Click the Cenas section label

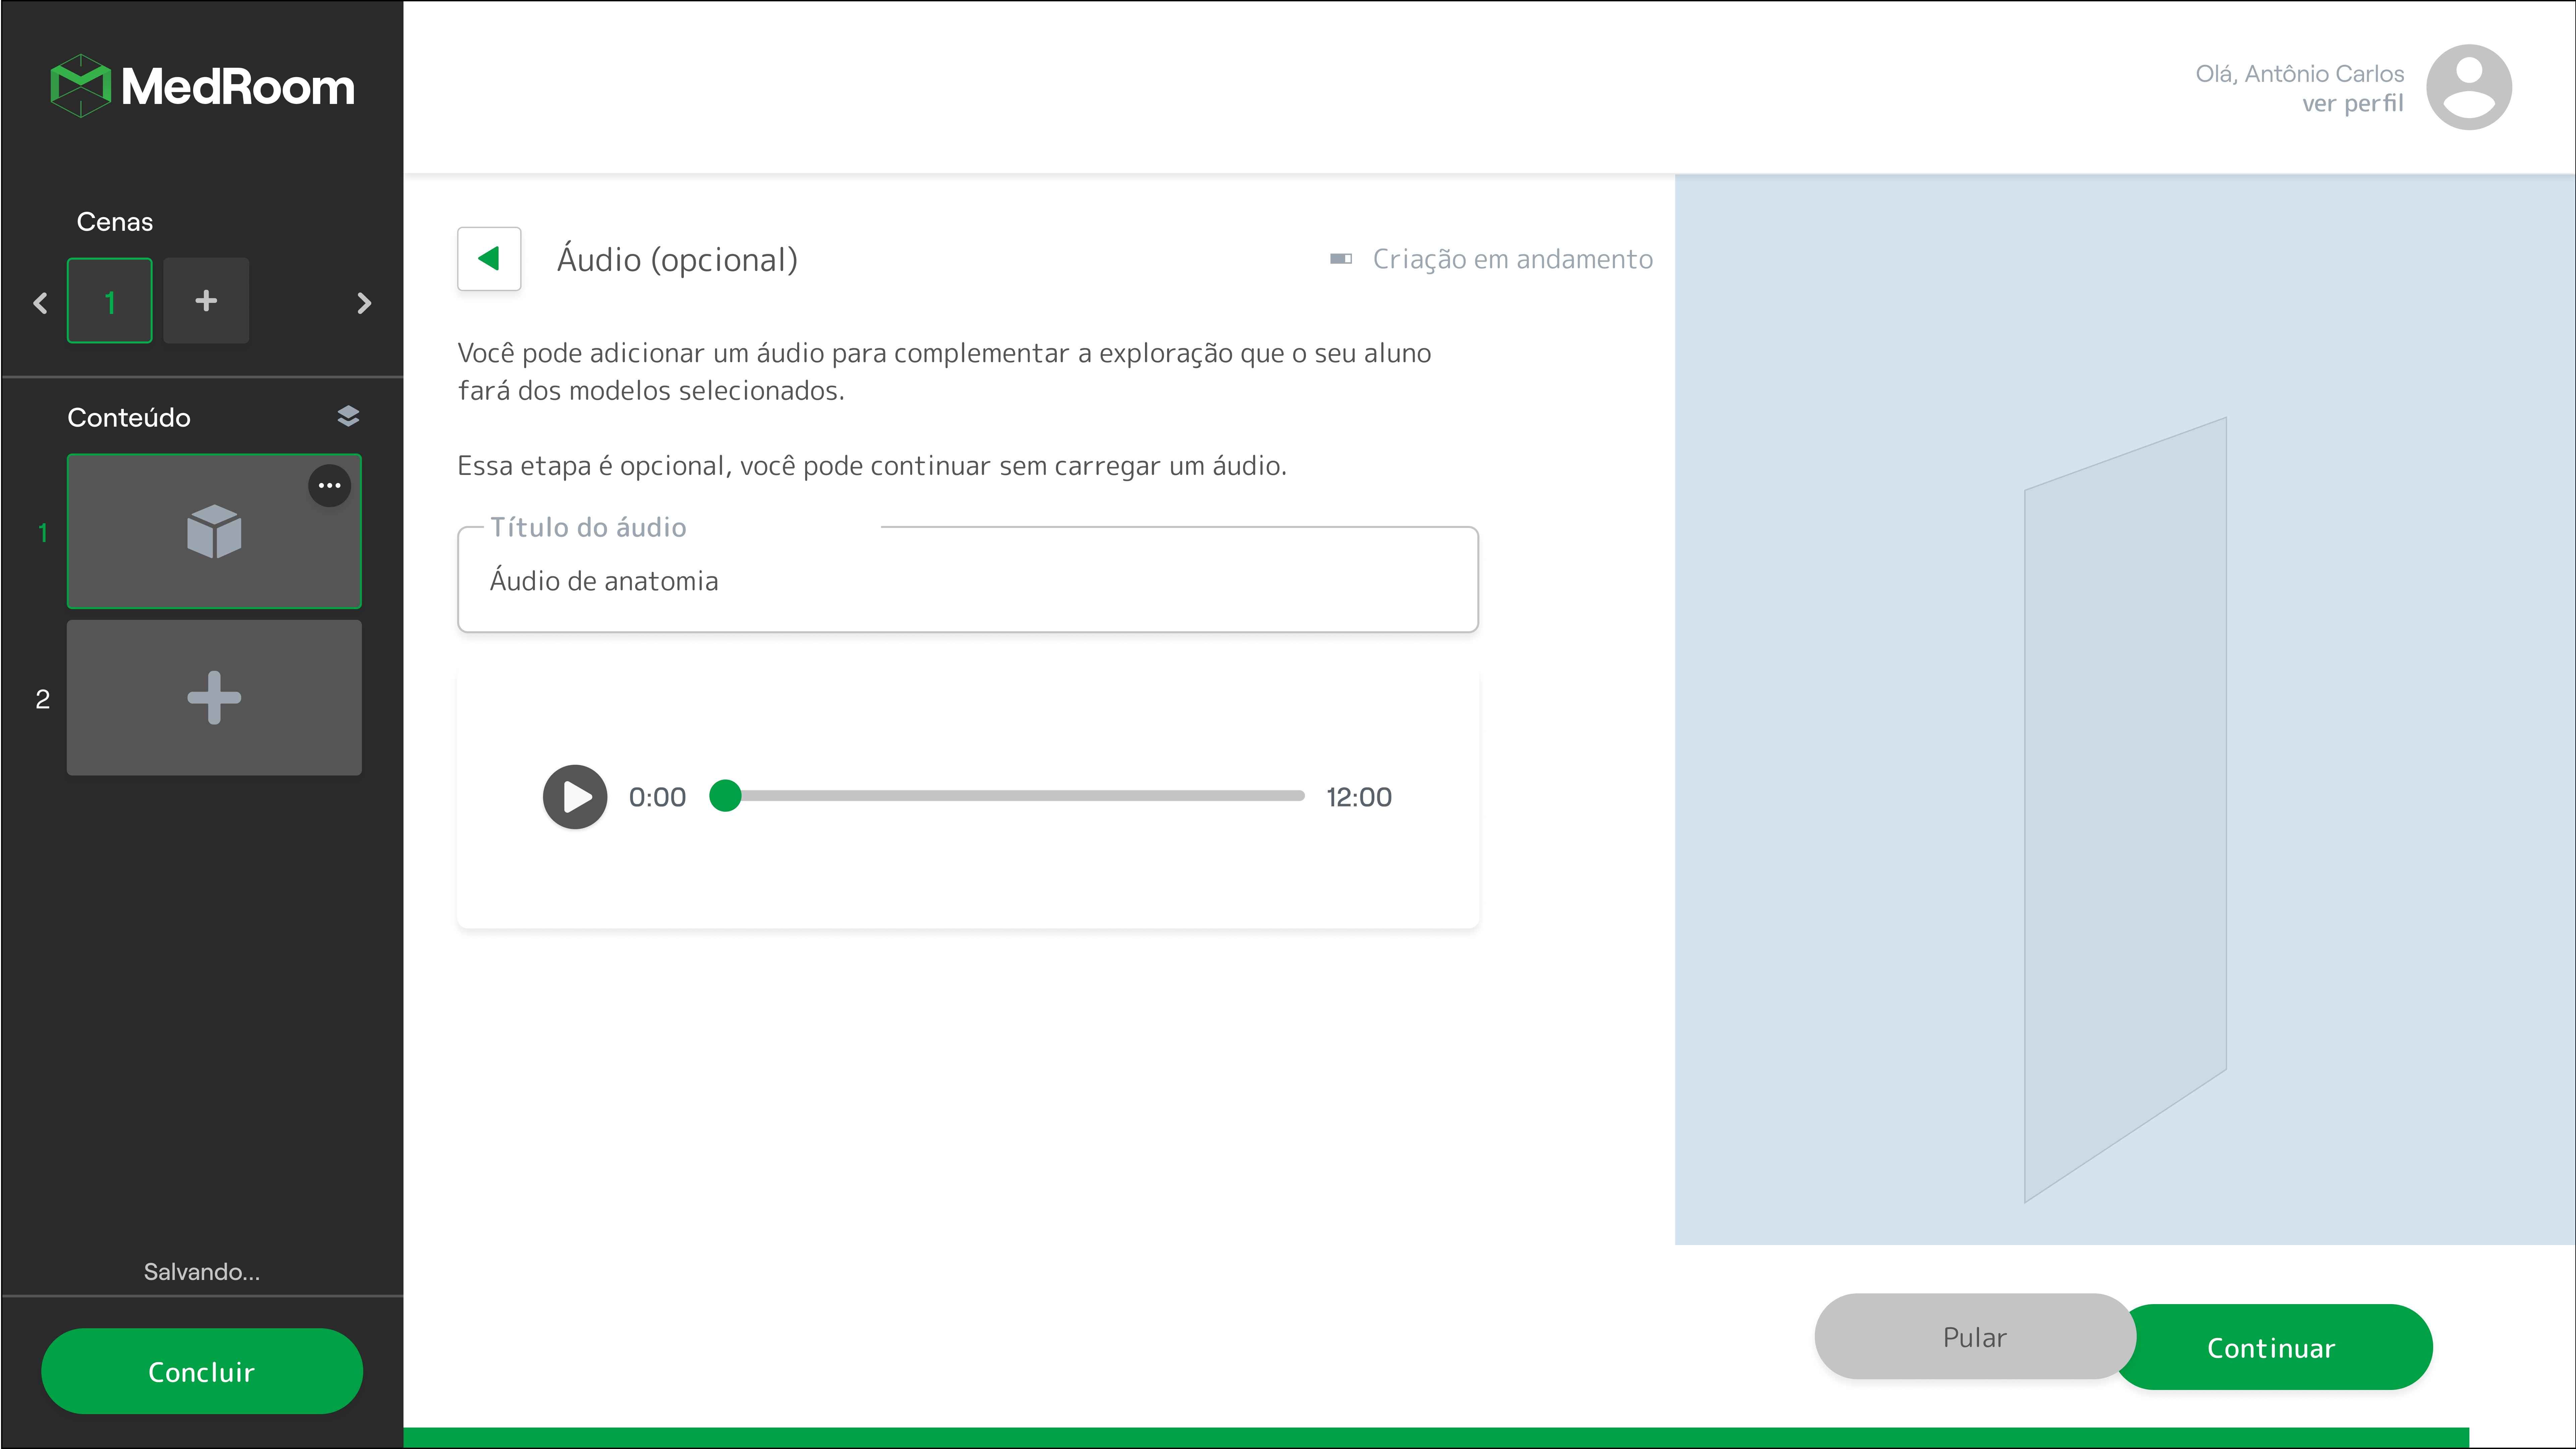pos(115,222)
